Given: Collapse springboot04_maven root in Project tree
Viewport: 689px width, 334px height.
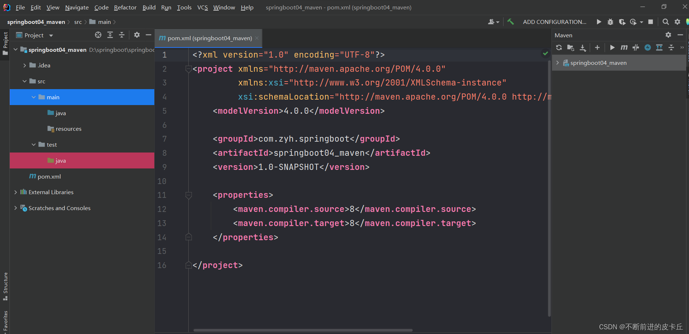Looking at the screenshot, I should [x=16, y=49].
